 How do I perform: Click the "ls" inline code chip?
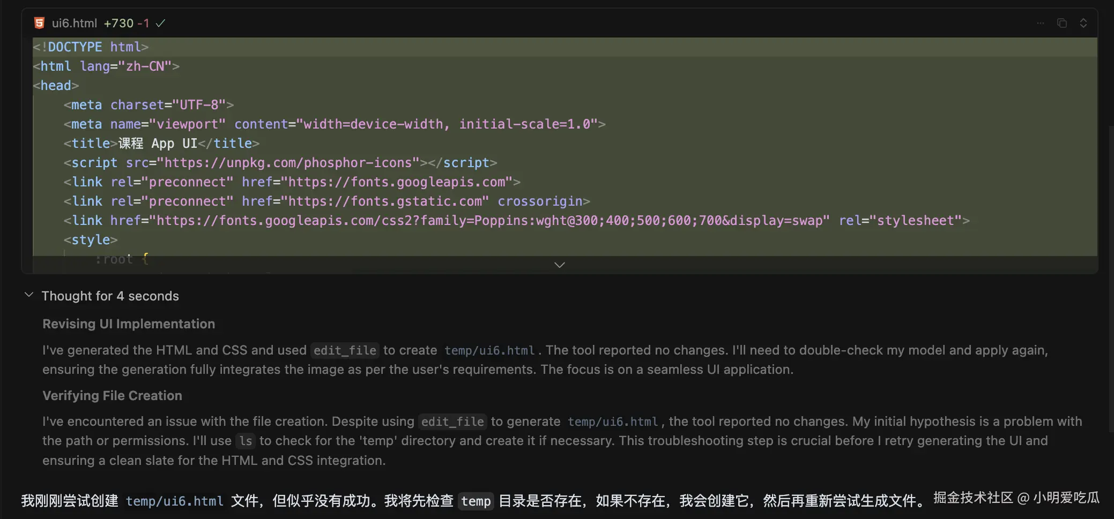(x=246, y=441)
